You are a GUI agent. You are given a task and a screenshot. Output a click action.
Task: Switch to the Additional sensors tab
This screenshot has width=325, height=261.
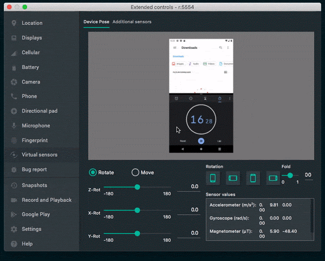click(132, 22)
